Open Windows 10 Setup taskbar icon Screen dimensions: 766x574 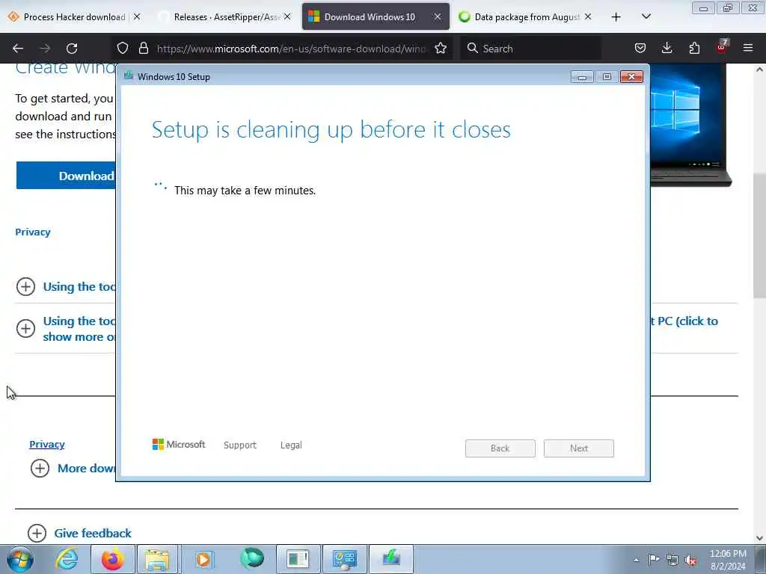tap(390, 559)
